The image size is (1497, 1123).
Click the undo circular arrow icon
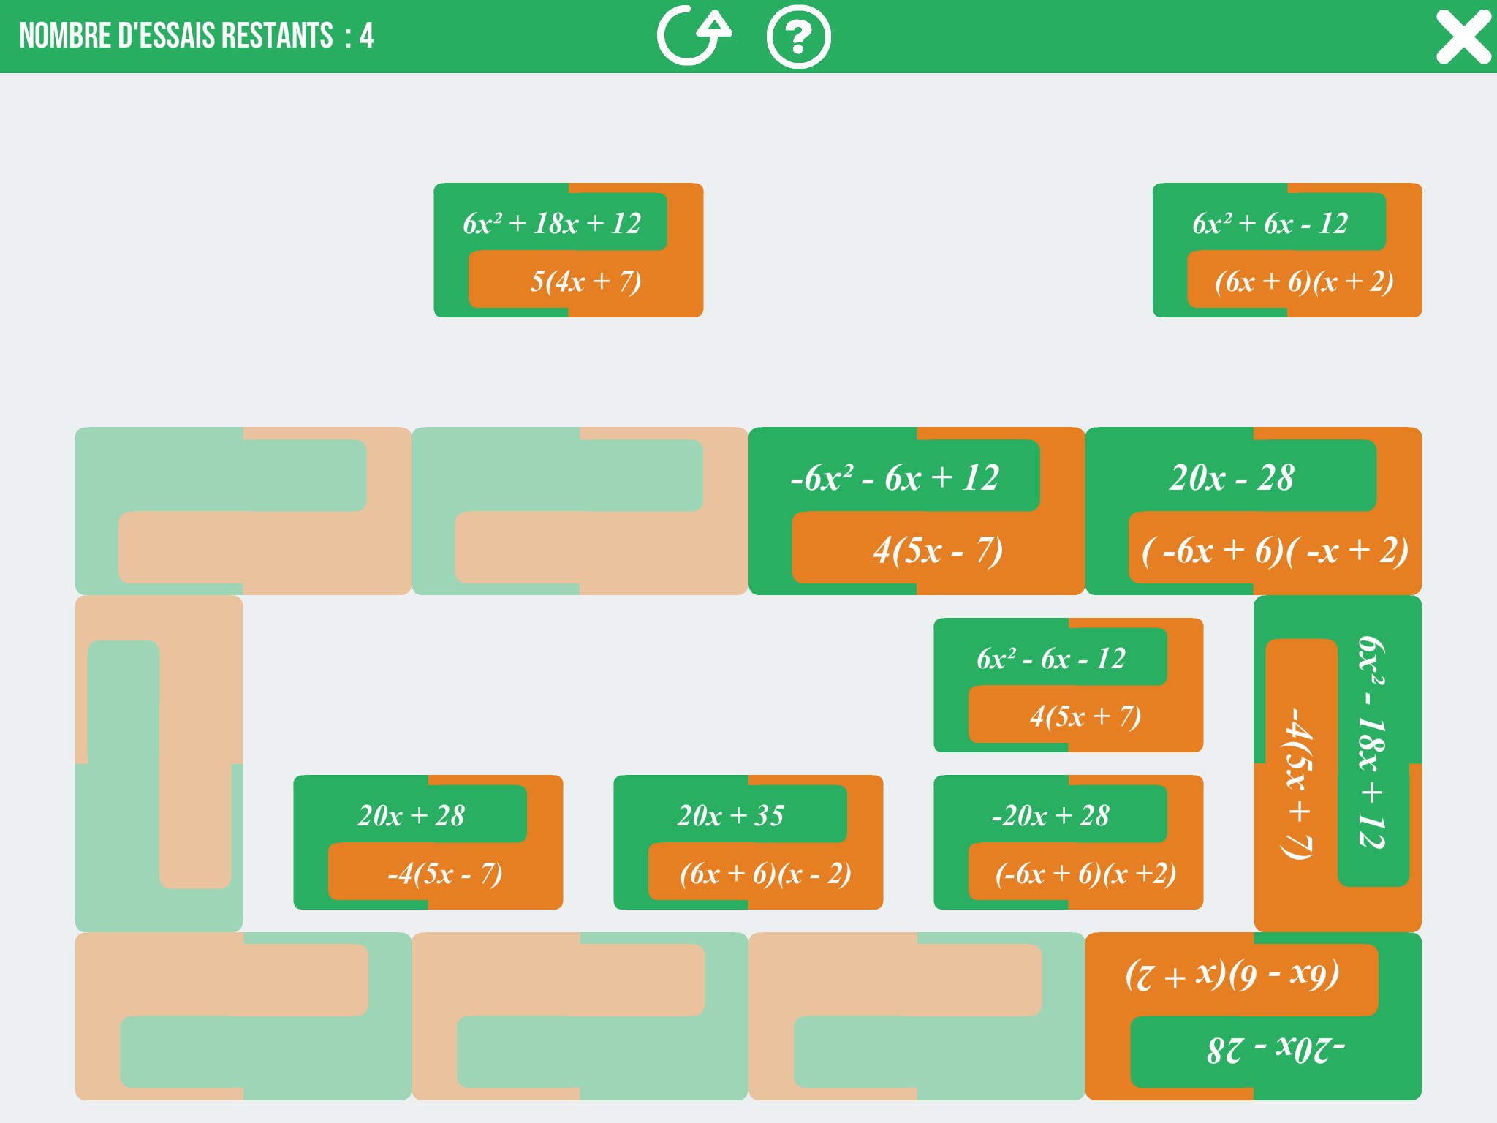point(693,36)
